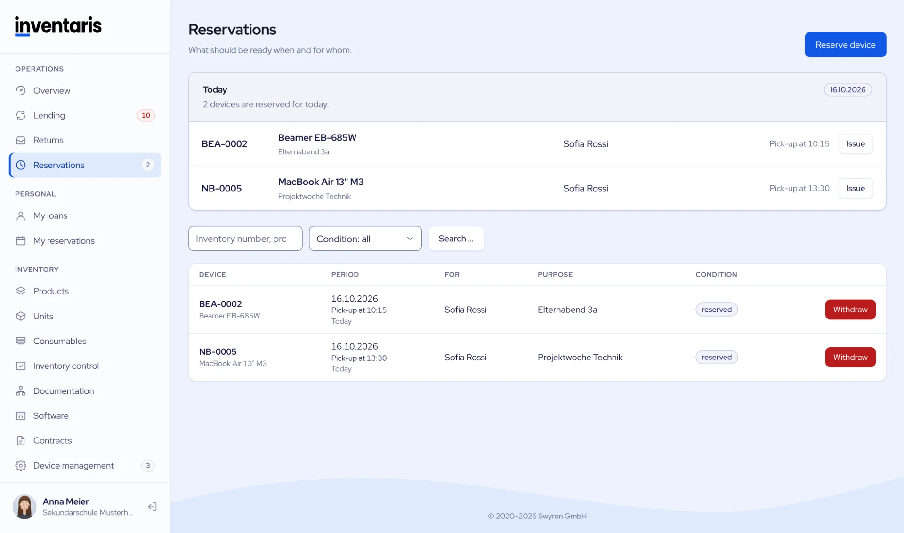This screenshot has width=904, height=533.
Task: Click the Reserve device button
Action: point(845,45)
